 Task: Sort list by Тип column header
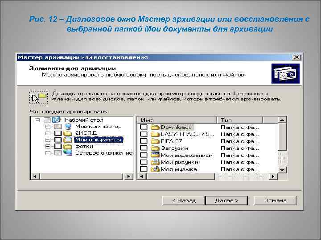240,120
